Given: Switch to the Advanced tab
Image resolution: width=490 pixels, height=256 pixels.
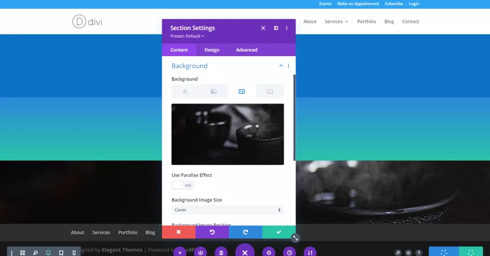Looking at the screenshot, I should coord(247,50).
